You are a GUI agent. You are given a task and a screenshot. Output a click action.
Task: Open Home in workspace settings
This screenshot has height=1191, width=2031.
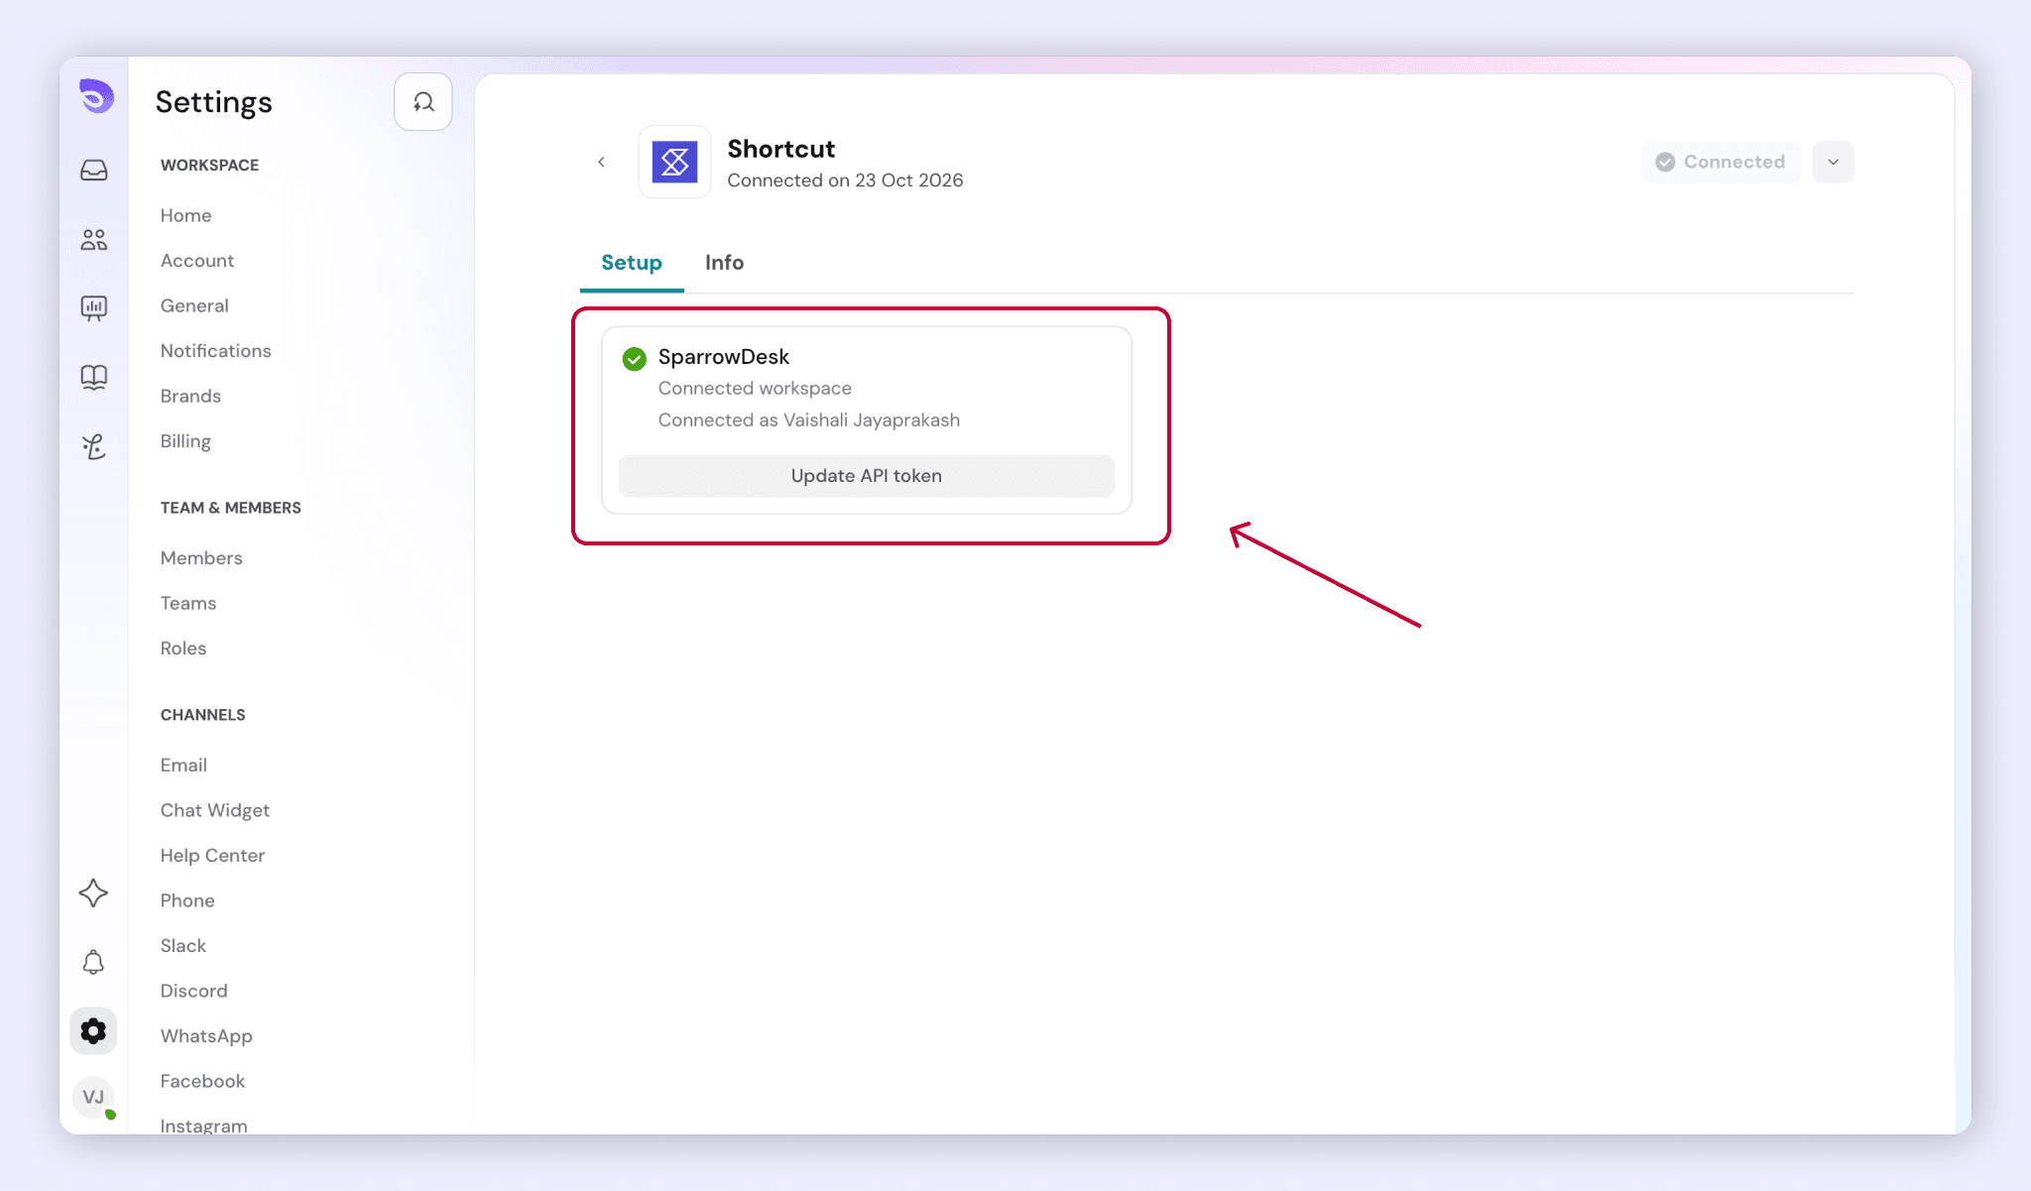(x=186, y=215)
